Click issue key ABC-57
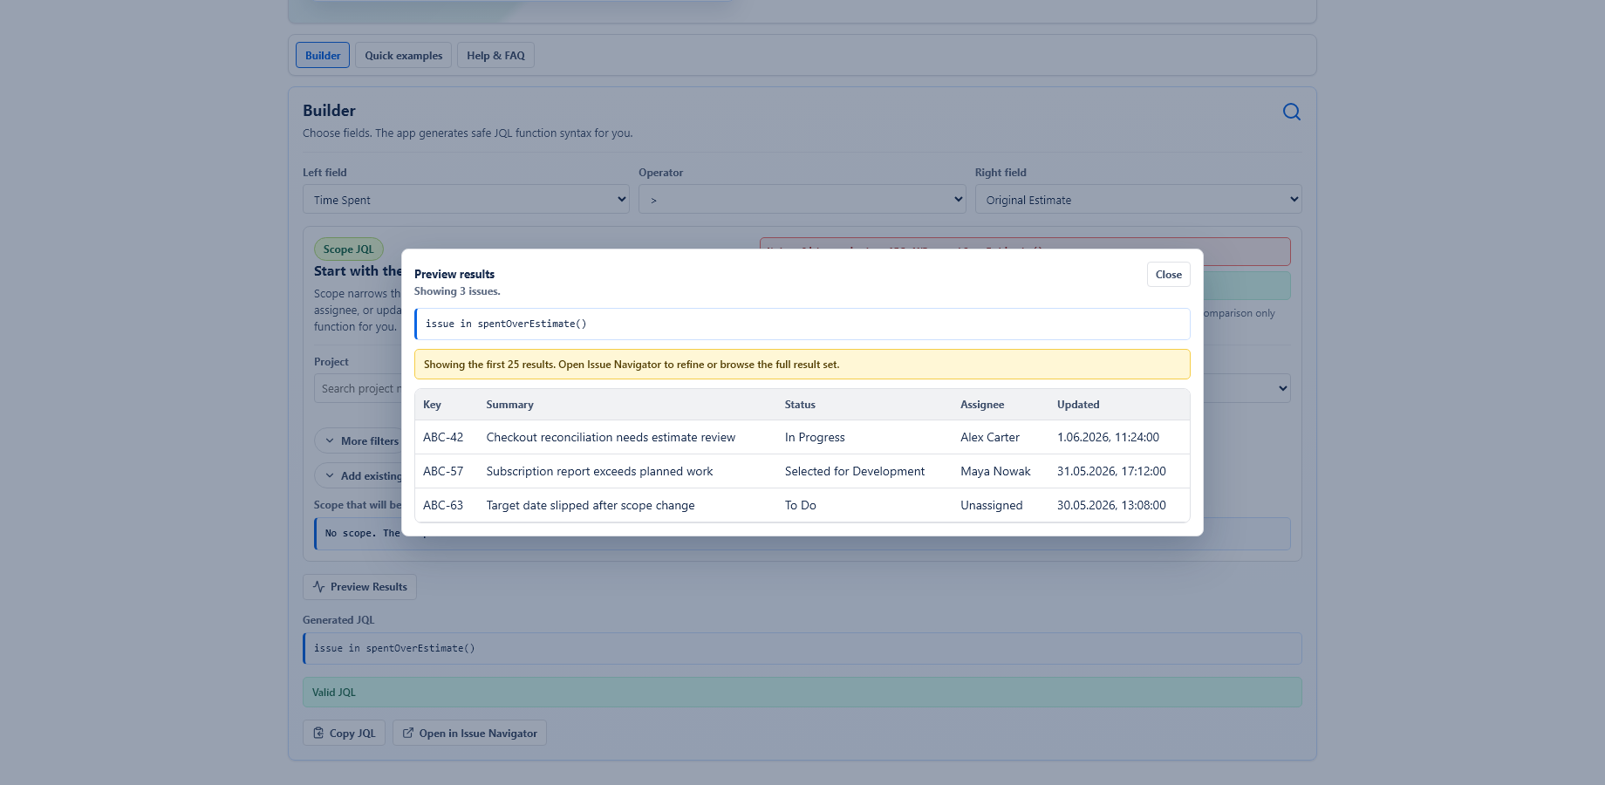Viewport: 1605px width, 785px height. click(443, 471)
